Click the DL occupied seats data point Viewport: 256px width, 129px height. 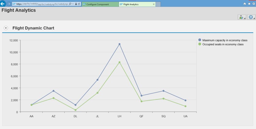(76, 110)
